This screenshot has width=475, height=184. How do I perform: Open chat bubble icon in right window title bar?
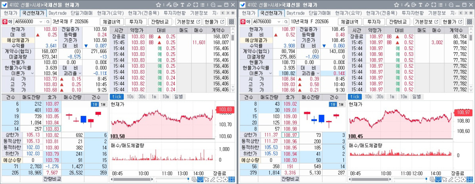coord(451,5)
